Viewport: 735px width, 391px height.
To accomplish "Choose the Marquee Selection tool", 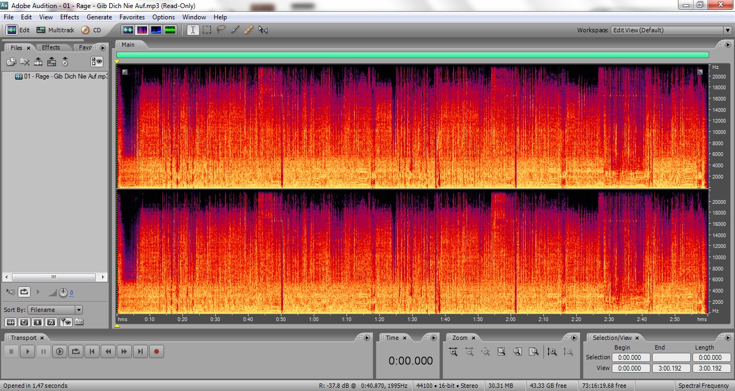I will 207,30.
